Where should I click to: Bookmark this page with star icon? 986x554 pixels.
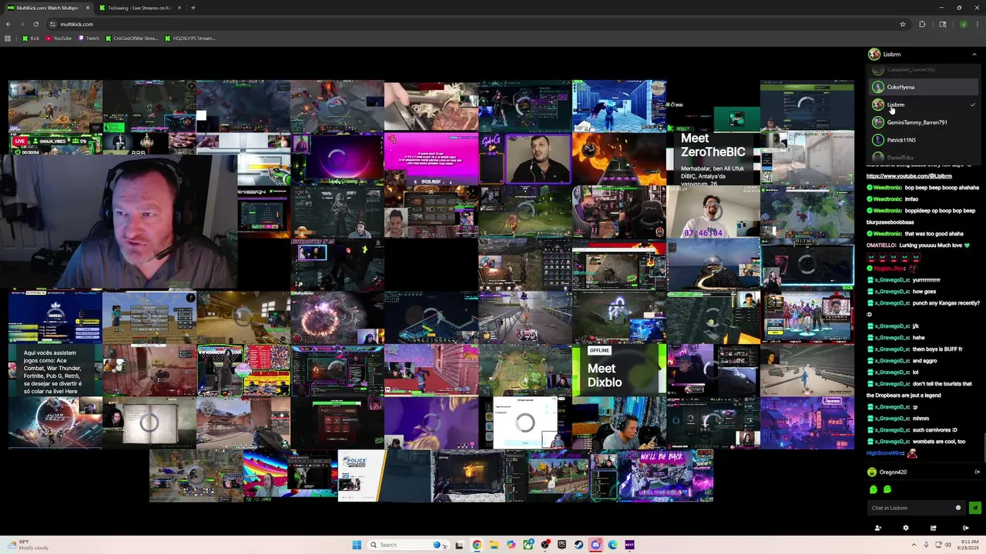pos(903,24)
